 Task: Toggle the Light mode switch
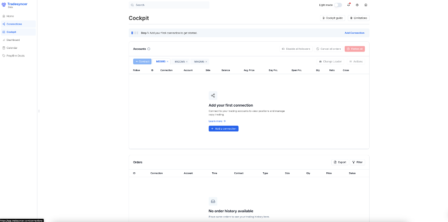click(338, 5)
